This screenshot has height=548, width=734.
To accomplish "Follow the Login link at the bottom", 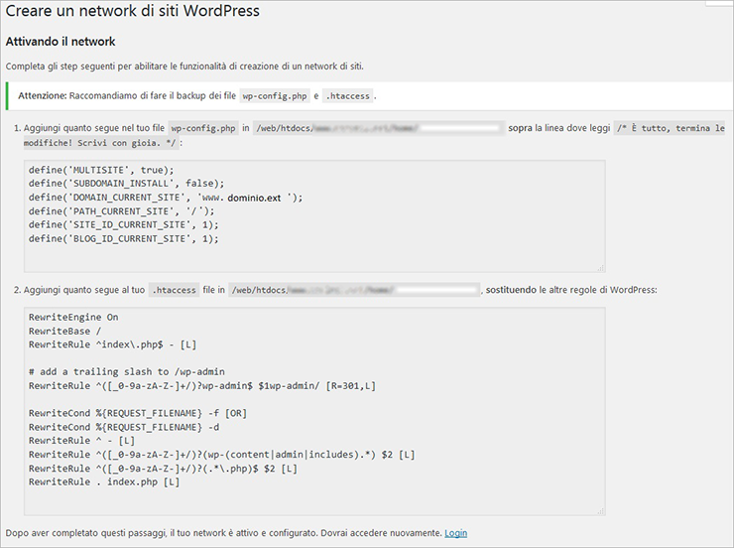I will coord(455,533).
